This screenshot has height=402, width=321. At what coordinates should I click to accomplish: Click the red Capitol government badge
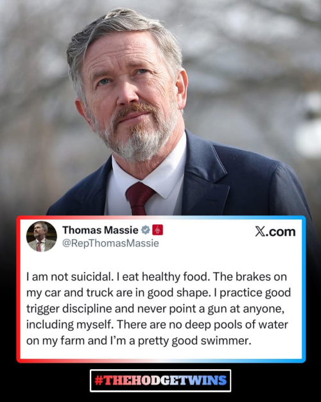click(x=158, y=230)
